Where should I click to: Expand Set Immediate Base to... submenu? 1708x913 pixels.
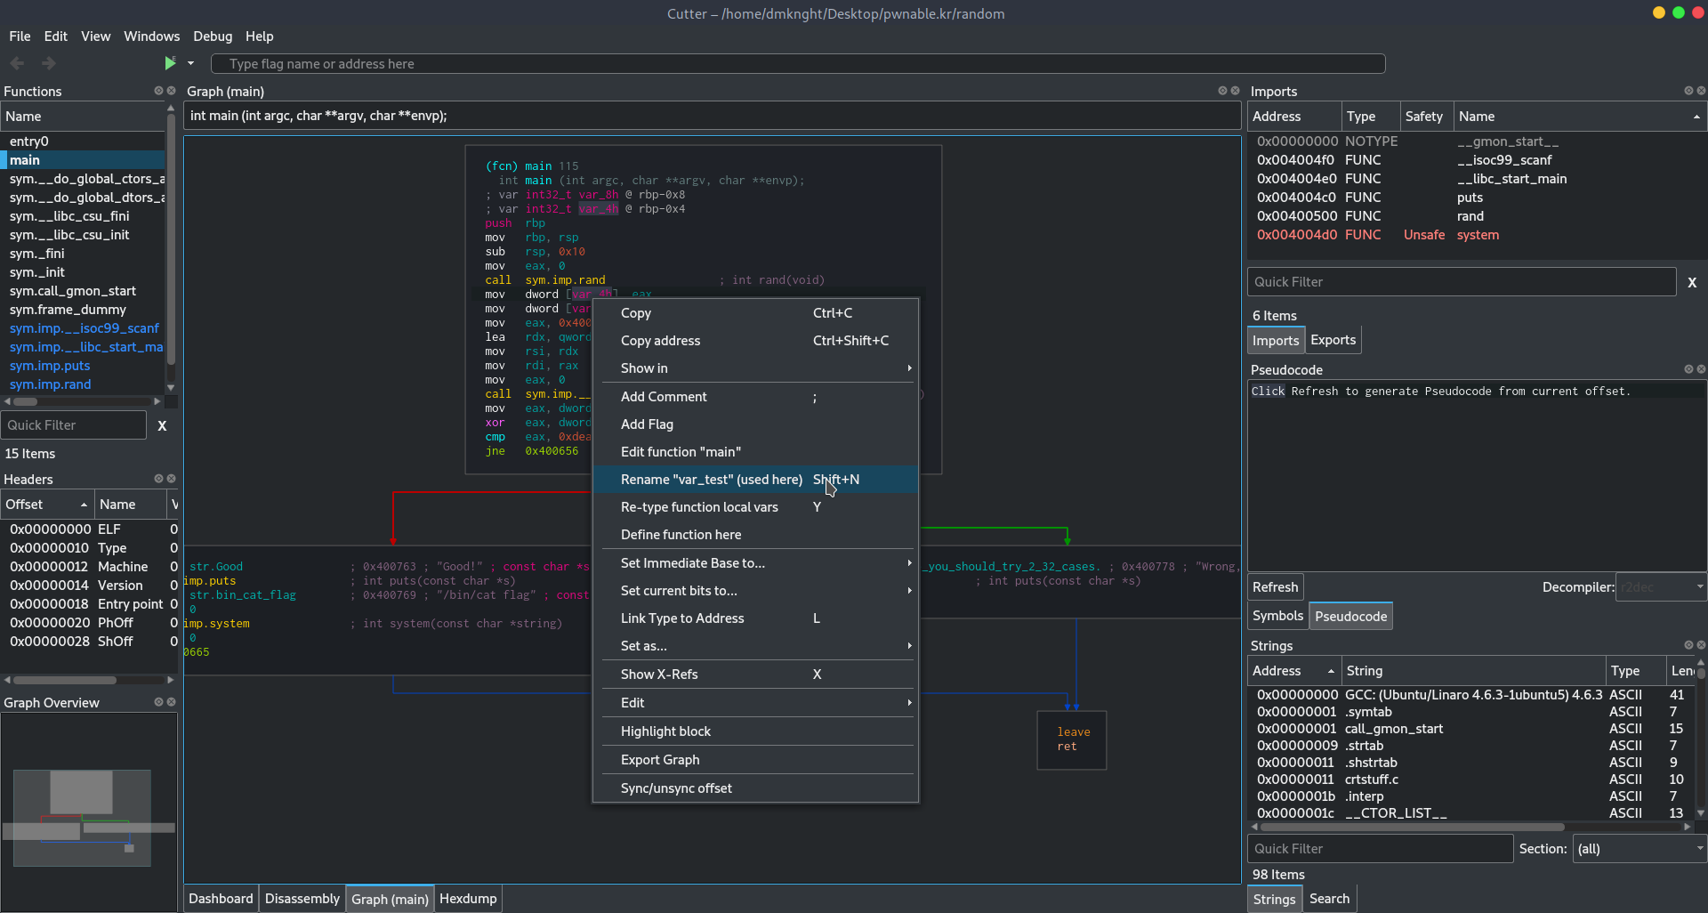[x=755, y=563]
